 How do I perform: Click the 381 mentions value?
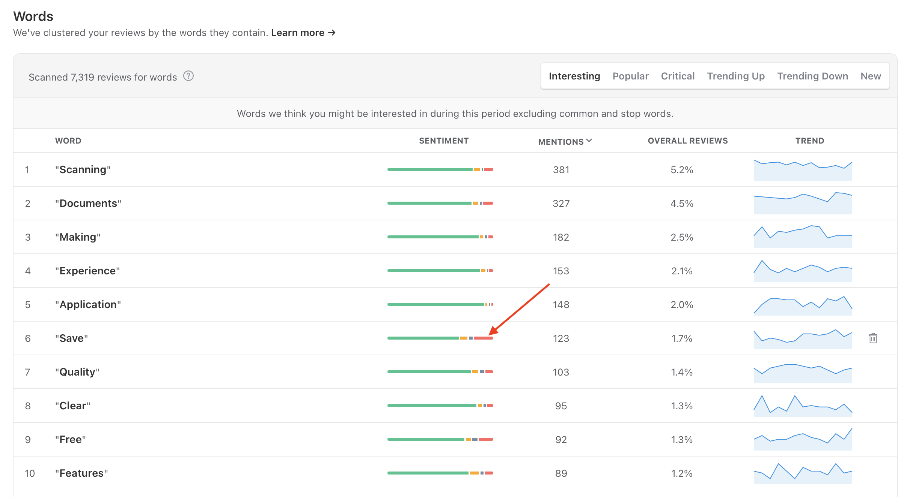[561, 170]
